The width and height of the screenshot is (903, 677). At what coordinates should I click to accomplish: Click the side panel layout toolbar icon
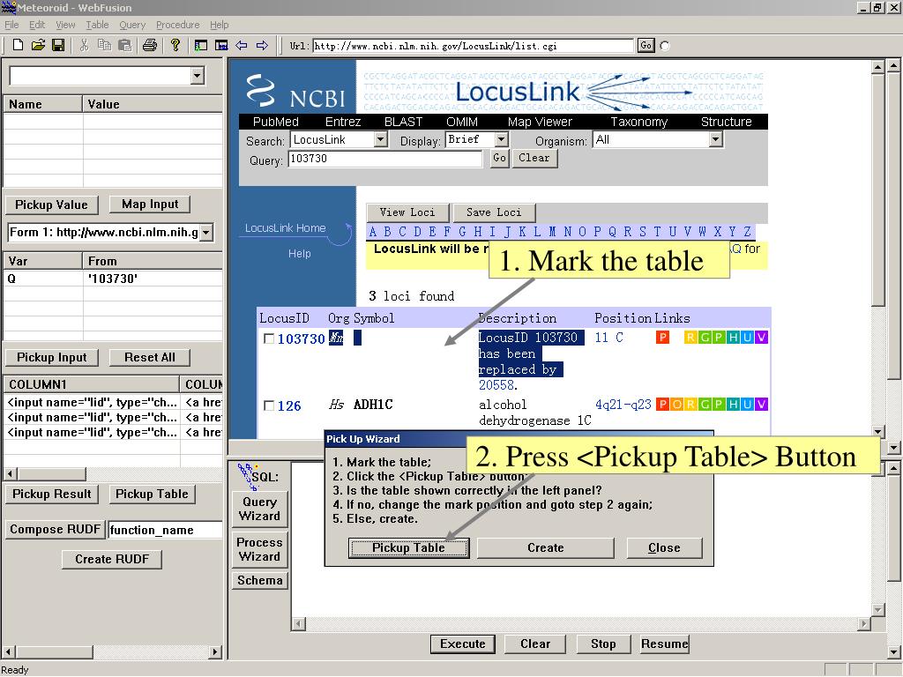click(200, 45)
